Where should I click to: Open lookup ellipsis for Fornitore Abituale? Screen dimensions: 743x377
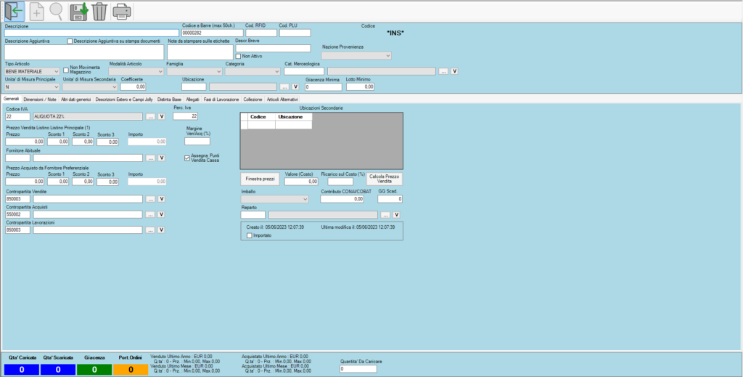pos(150,158)
